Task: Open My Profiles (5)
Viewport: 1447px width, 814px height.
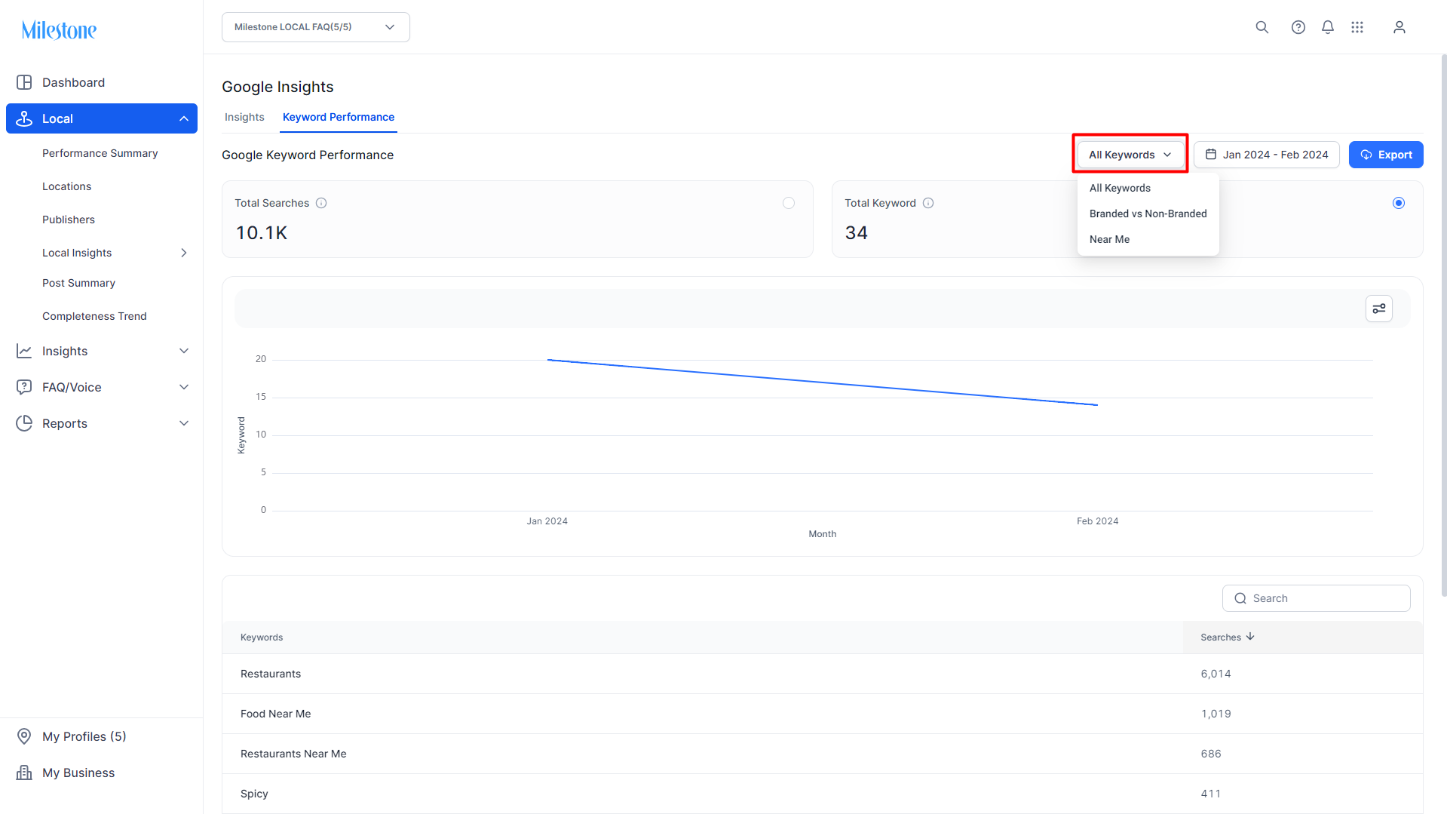Action: (x=84, y=736)
